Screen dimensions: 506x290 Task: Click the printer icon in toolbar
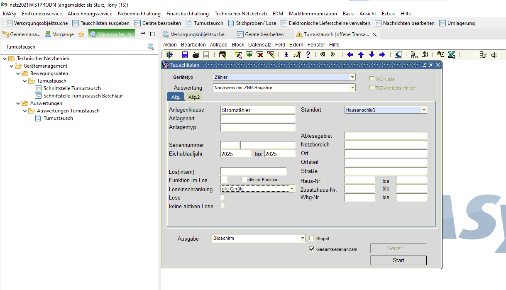pyautogui.click(x=196, y=54)
